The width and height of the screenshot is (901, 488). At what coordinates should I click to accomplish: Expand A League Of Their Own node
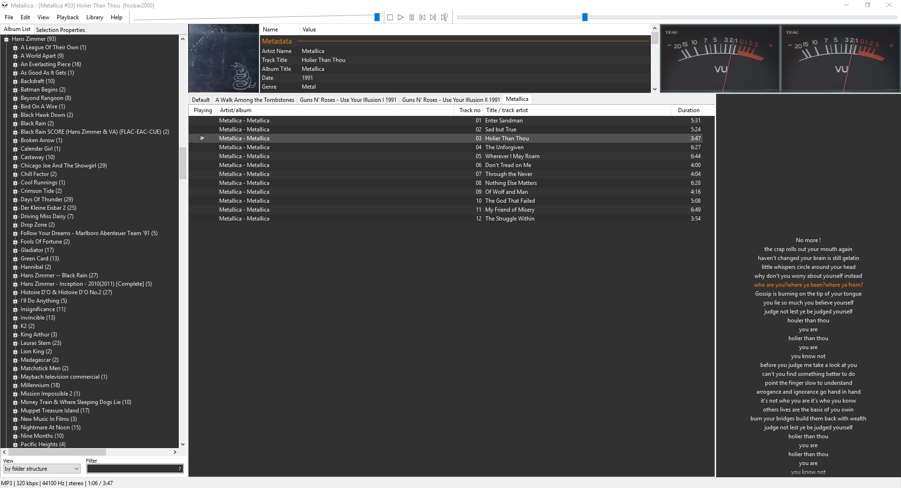15,48
